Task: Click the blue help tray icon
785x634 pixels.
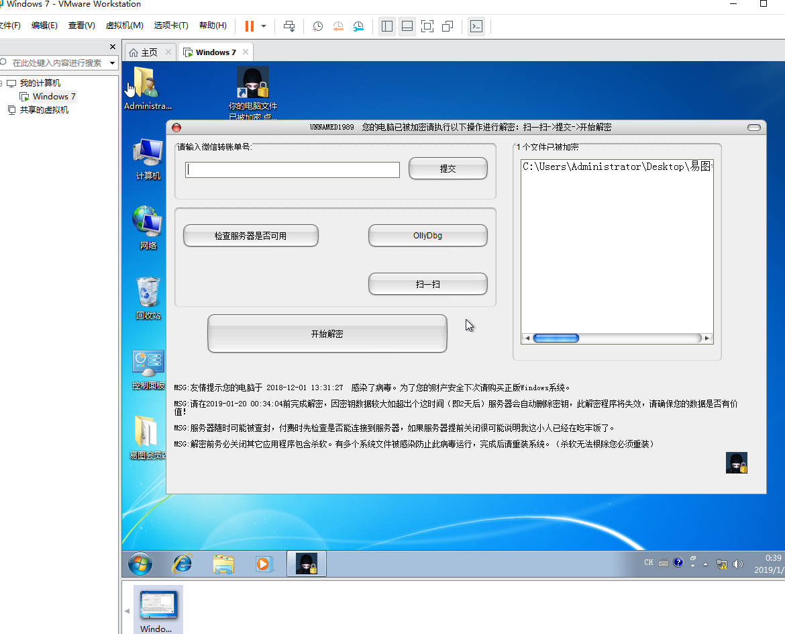Action: point(678,562)
